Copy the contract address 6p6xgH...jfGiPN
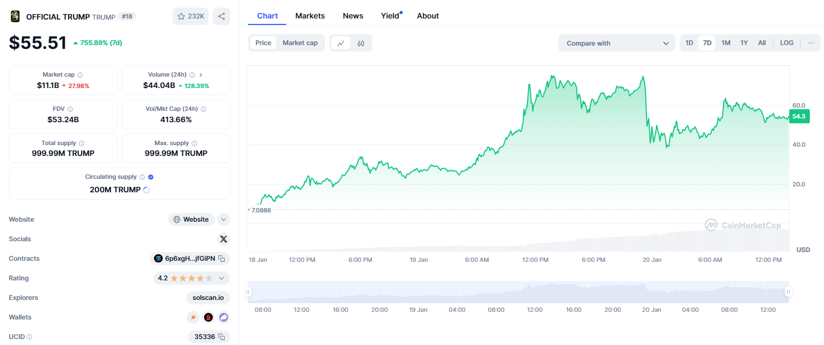The image size is (824, 345). pos(222,259)
